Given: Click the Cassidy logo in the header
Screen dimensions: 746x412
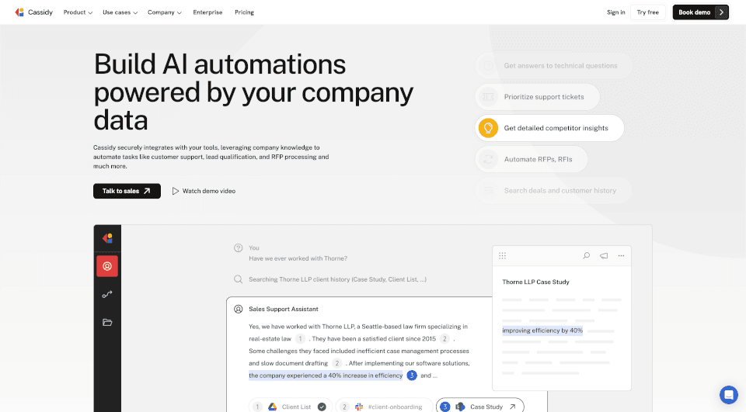Looking at the screenshot, I should (36, 12).
